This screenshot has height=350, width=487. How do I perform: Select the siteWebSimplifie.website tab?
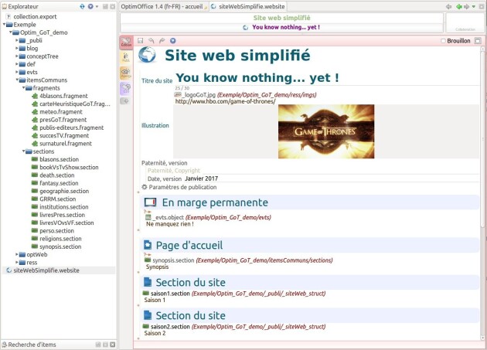click(x=248, y=6)
